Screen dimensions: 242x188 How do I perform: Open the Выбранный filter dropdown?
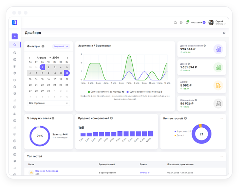tap(61, 46)
